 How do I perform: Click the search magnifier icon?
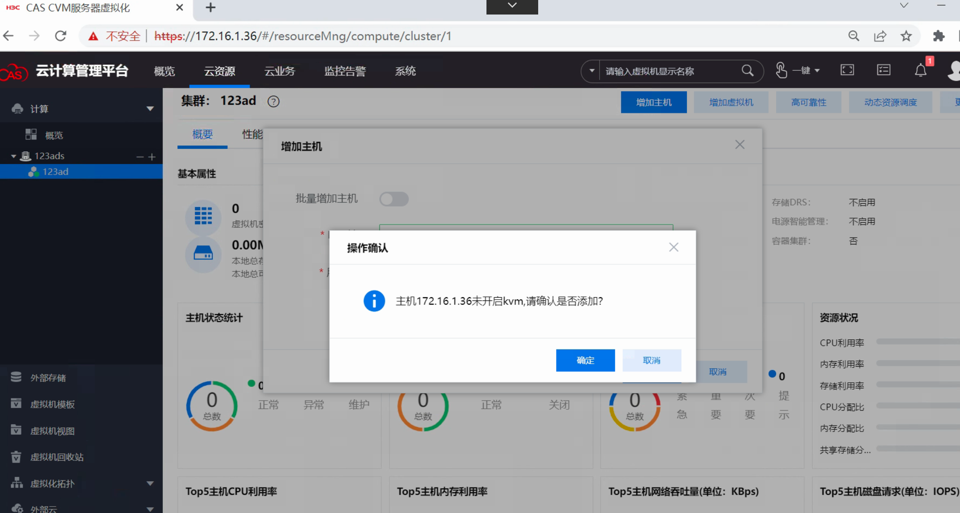click(747, 71)
